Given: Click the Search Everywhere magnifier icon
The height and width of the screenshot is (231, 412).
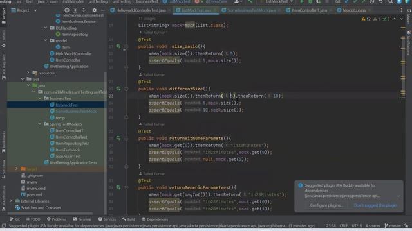Looking at the screenshot, I should (391, 1).
